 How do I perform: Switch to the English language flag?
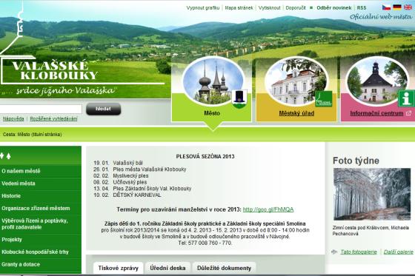point(408,7)
